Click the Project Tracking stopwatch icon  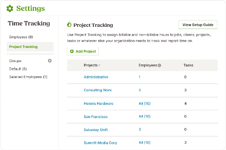69,25
